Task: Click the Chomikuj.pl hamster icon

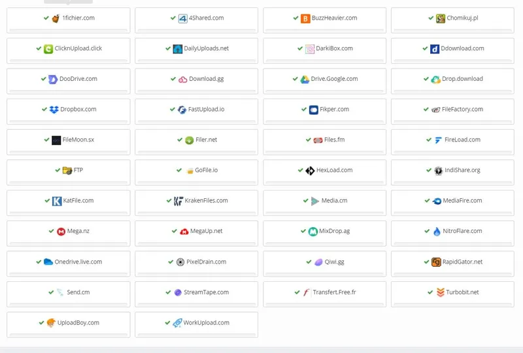Action: 440,18
